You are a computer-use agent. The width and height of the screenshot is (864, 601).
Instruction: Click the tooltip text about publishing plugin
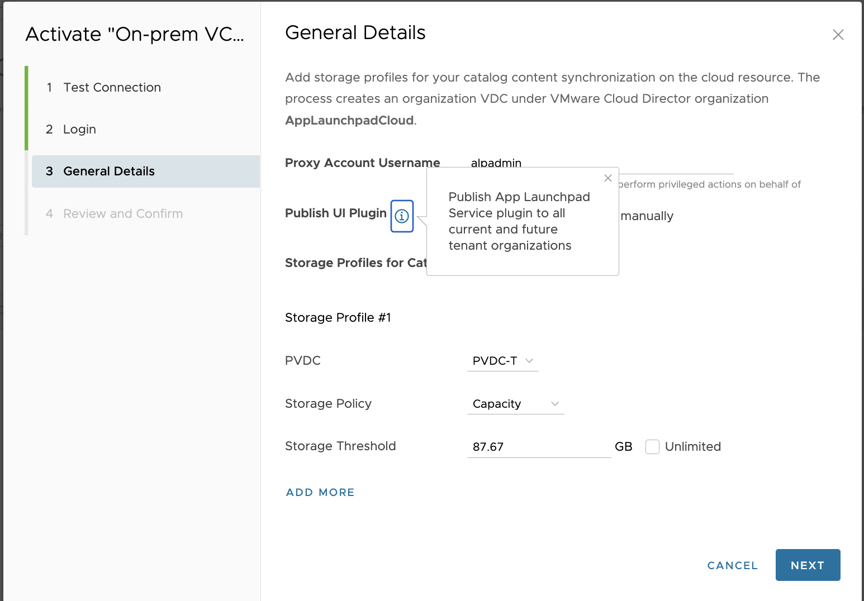pos(519,221)
